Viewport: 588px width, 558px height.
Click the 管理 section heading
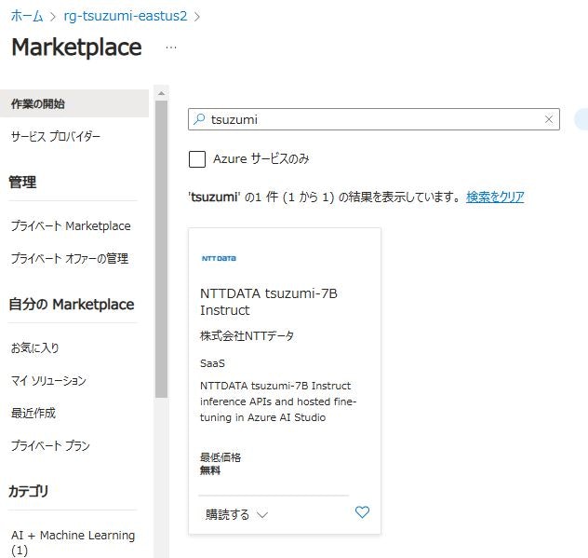[x=22, y=183]
